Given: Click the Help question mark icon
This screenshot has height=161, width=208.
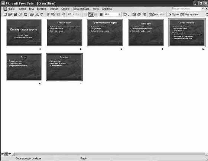Looking at the screenshot, I should pos(125,14).
